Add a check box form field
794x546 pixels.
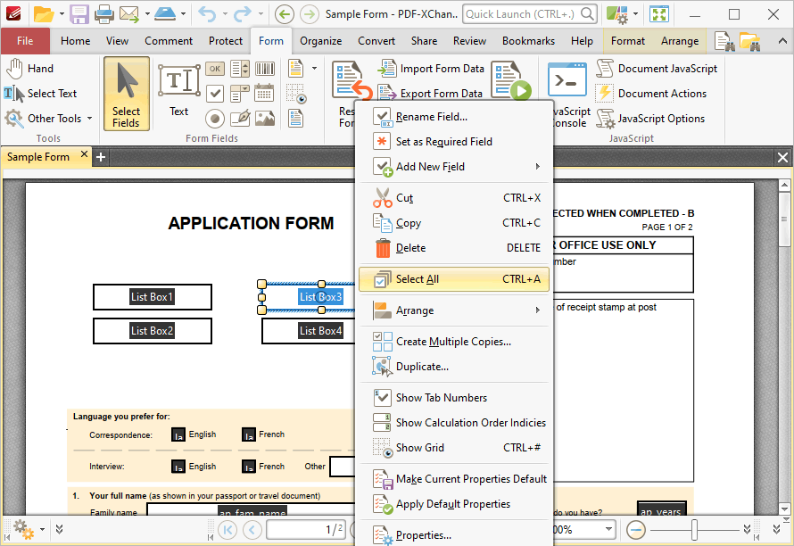pyautogui.click(x=215, y=93)
